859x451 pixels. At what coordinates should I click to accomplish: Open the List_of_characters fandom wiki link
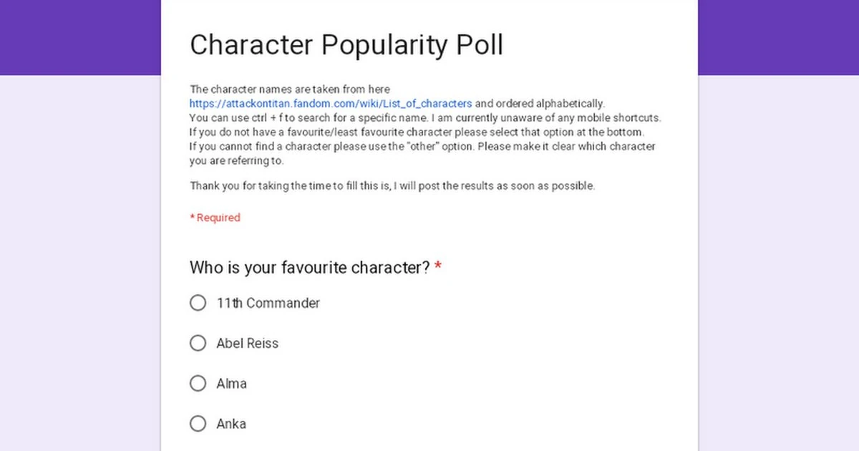point(330,103)
